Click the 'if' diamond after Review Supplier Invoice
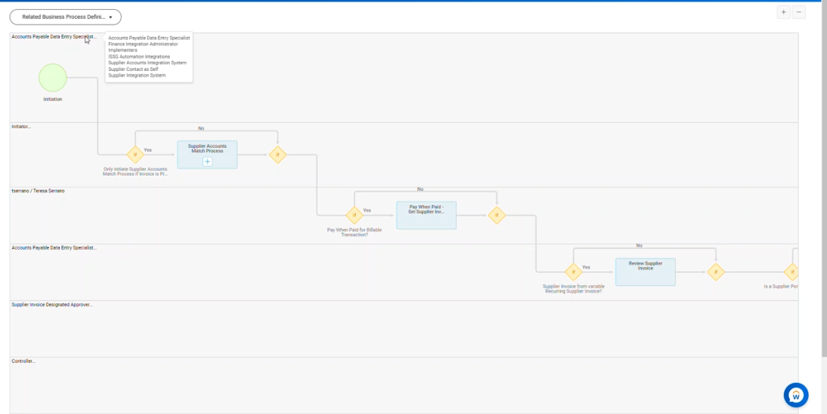This screenshot has width=827, height=414. 716,271
